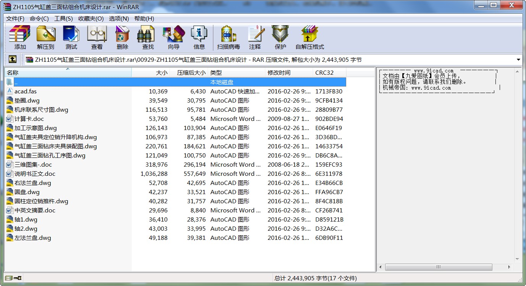Click the size value 1,036,288
526x286 pixels.
point(154,174)
